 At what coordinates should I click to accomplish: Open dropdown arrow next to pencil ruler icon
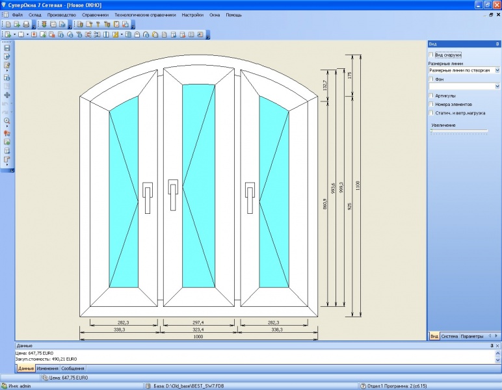(x=122, y=34)
